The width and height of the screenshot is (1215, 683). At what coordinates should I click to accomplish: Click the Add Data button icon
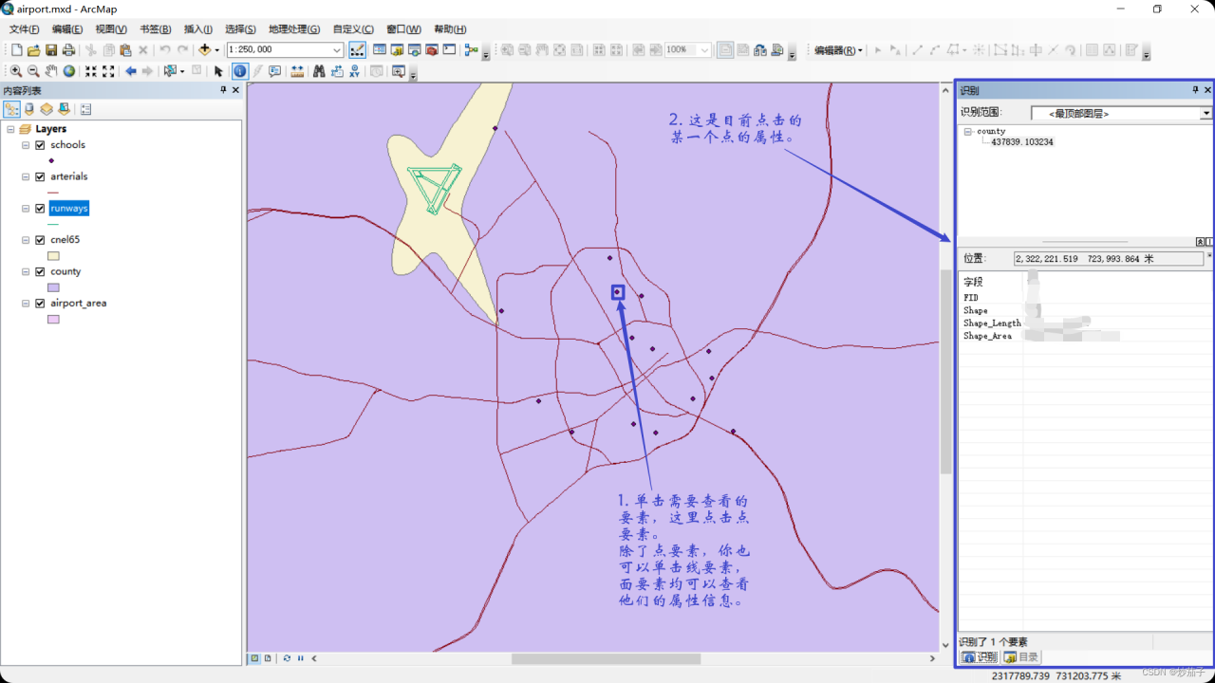click(204, 50)
